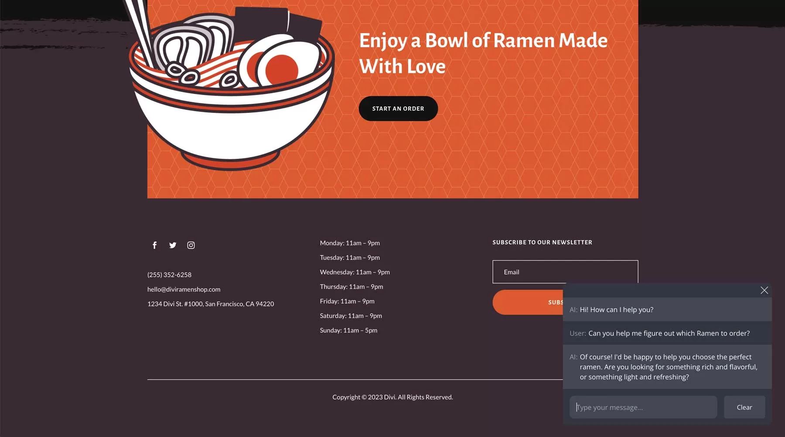The width and height of the screenshot is (785, 437).
Task: Open the hello@diviramenshop.com email link
Action: pos(184,289)
